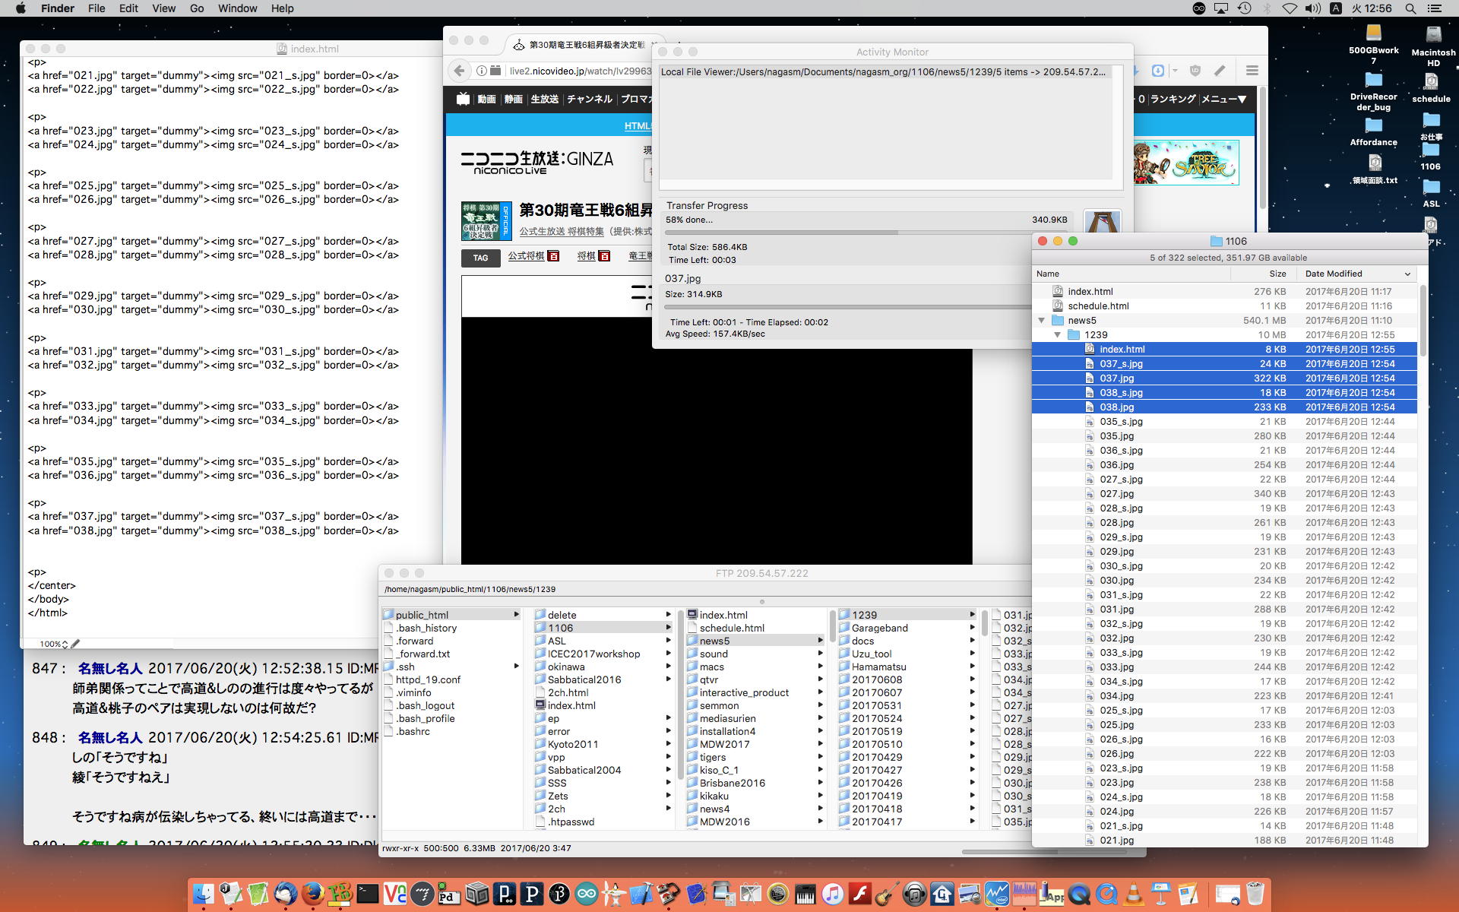Open Time Machine menu bar icon
The image size is (1459, 912).
(x=1244, y=8)
